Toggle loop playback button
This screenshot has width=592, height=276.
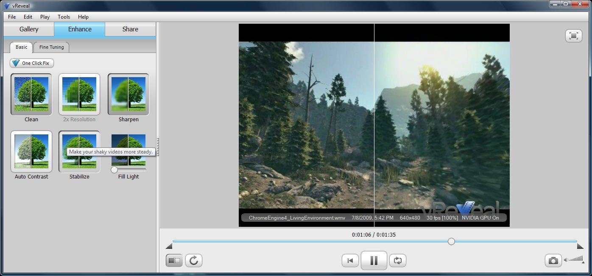(x=398, y=260)
